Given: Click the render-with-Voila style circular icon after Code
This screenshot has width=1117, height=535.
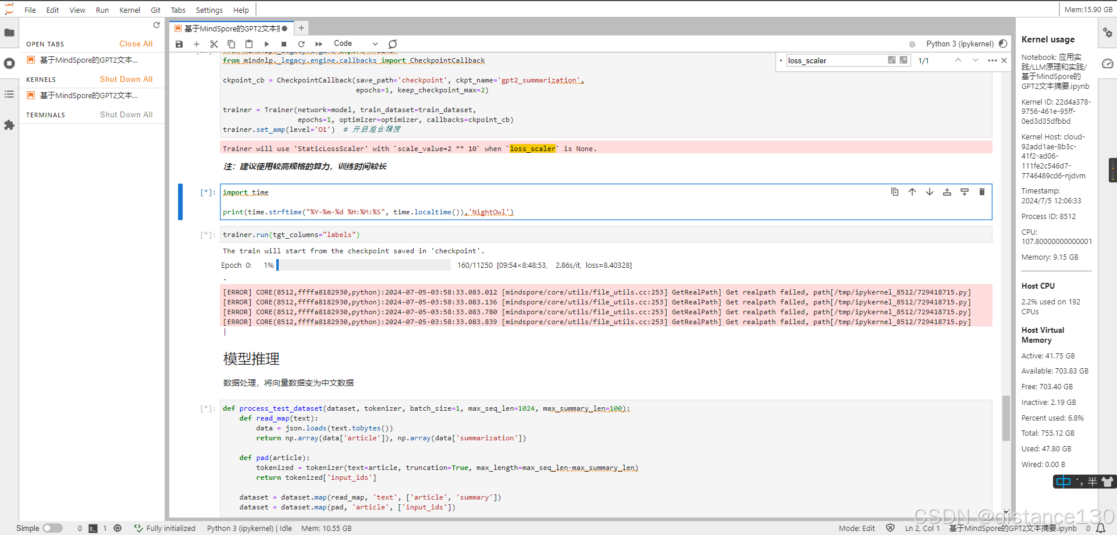Looking at the screenshot, I should click(393, 44).
